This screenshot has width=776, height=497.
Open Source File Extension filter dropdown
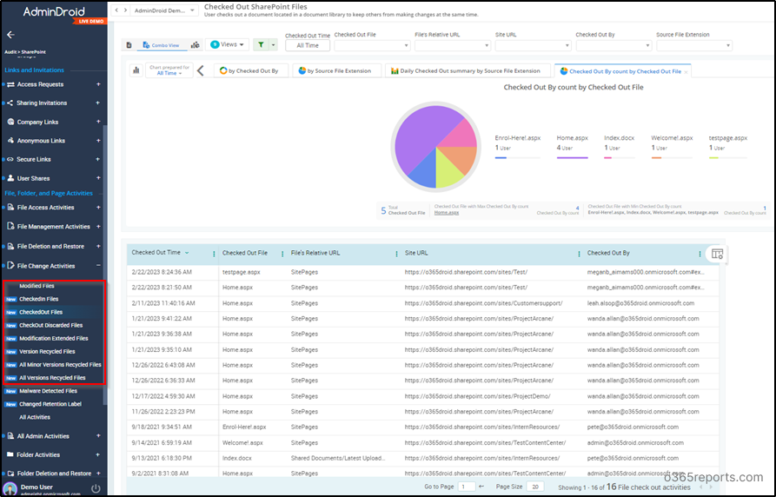point(693,45)
